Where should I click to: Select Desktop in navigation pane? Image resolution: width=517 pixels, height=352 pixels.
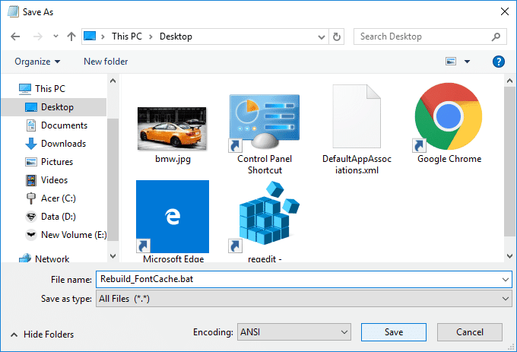(x=54, y=107)
